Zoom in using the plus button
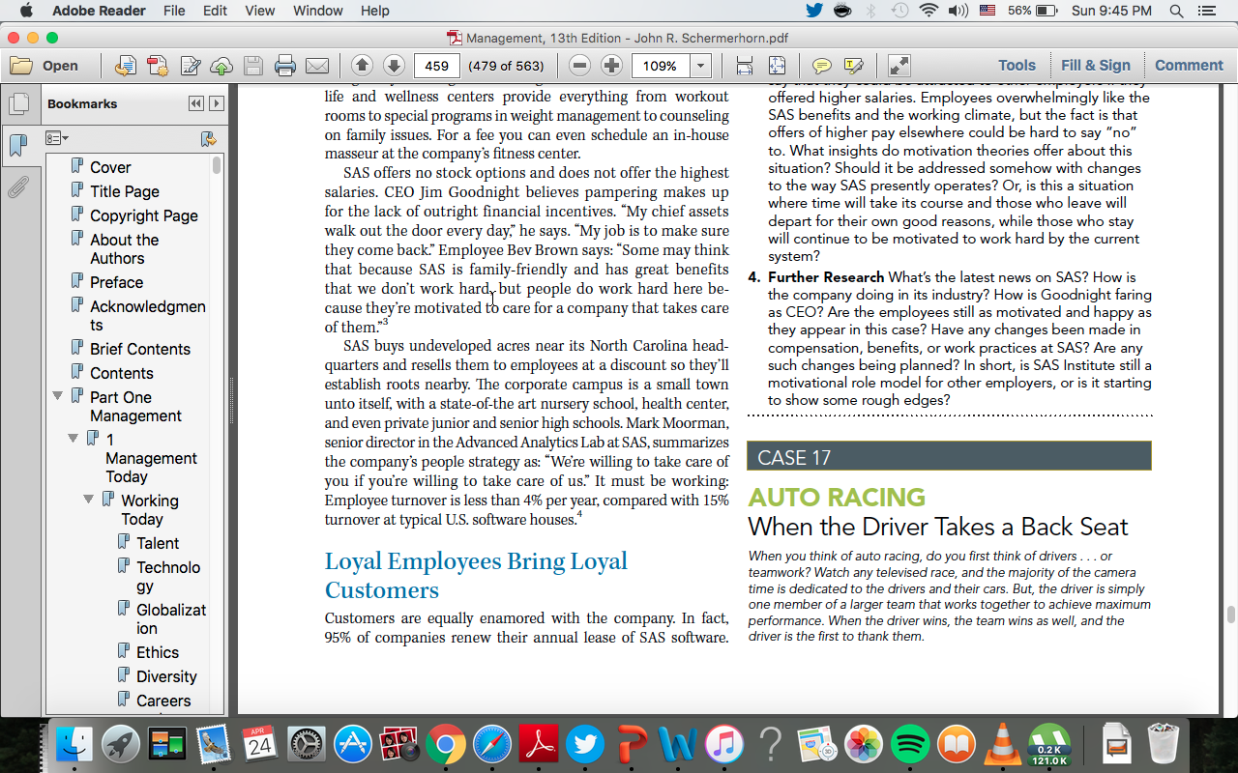Viewport: 1238px width, 773px height. (611, 66)
